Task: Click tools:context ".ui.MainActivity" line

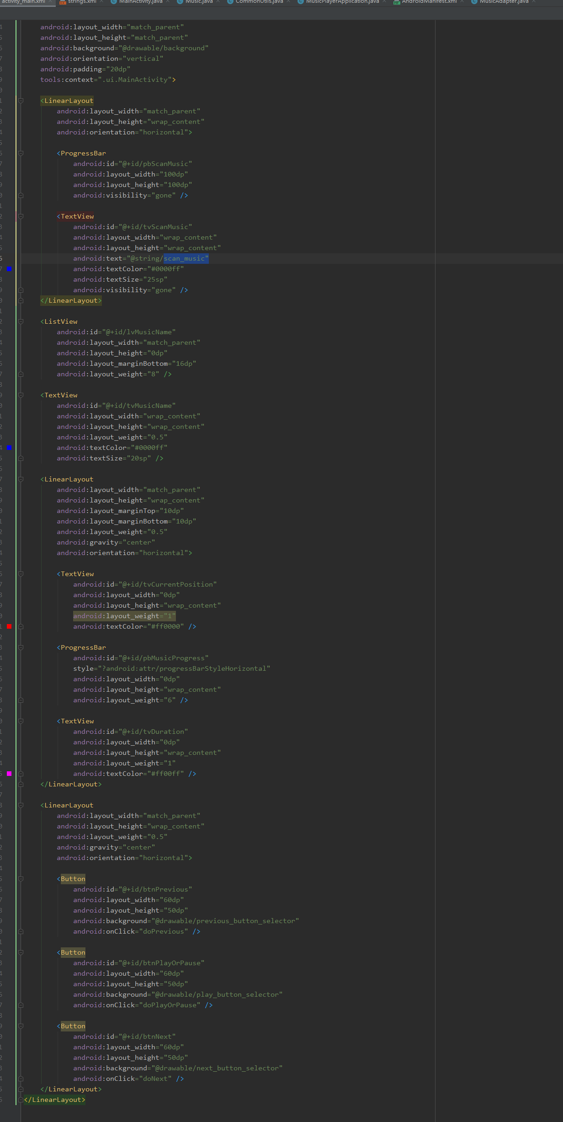Action: point(108,80)
